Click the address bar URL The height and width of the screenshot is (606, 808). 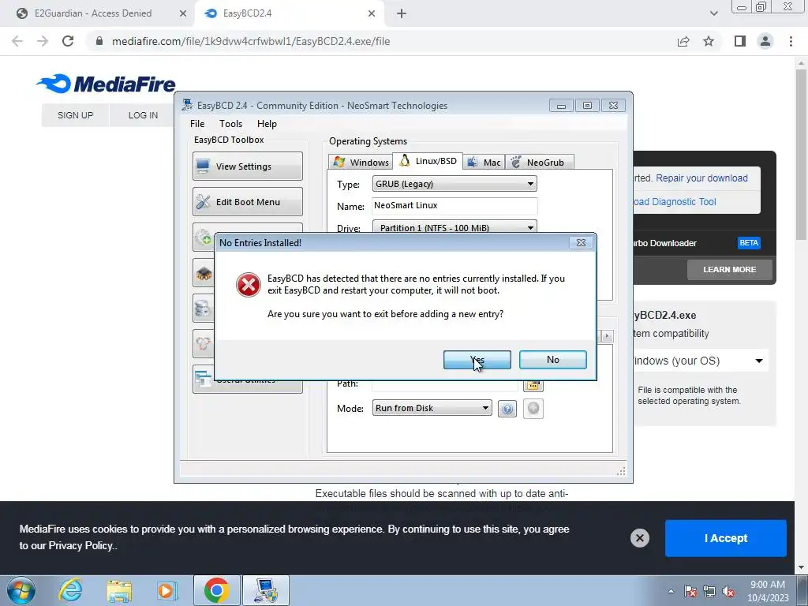(x=250, y=41)
